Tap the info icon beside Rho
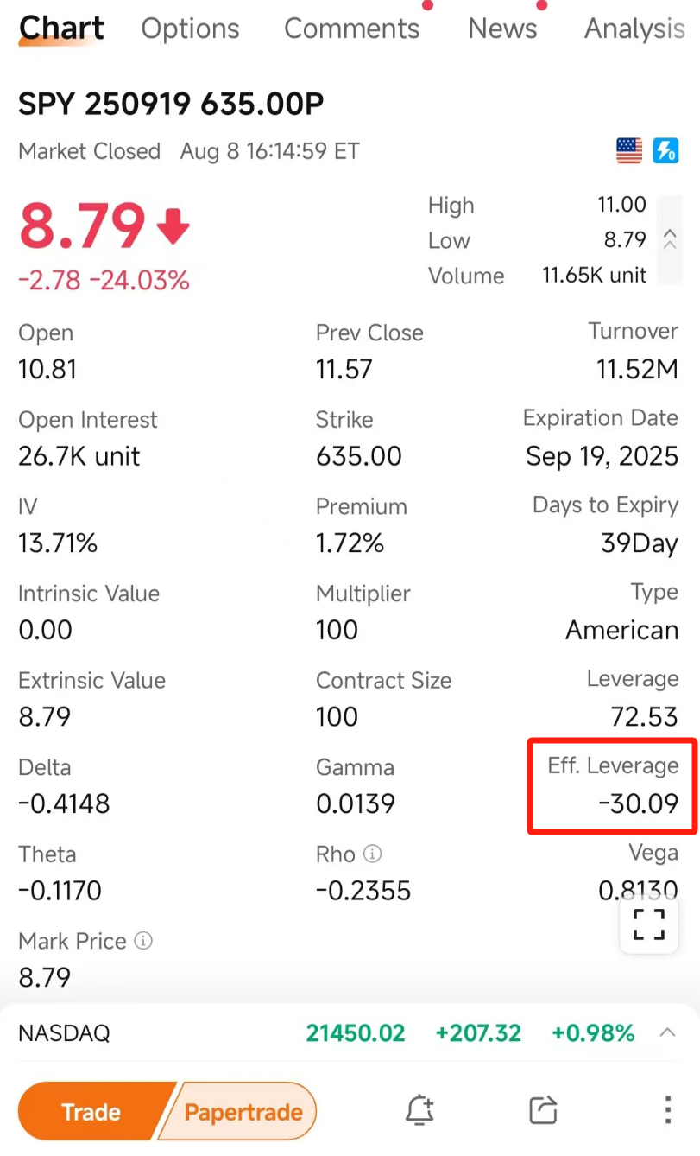This screenshot has width=700, height=1156. pyautogui.click(x=372, y=854)
